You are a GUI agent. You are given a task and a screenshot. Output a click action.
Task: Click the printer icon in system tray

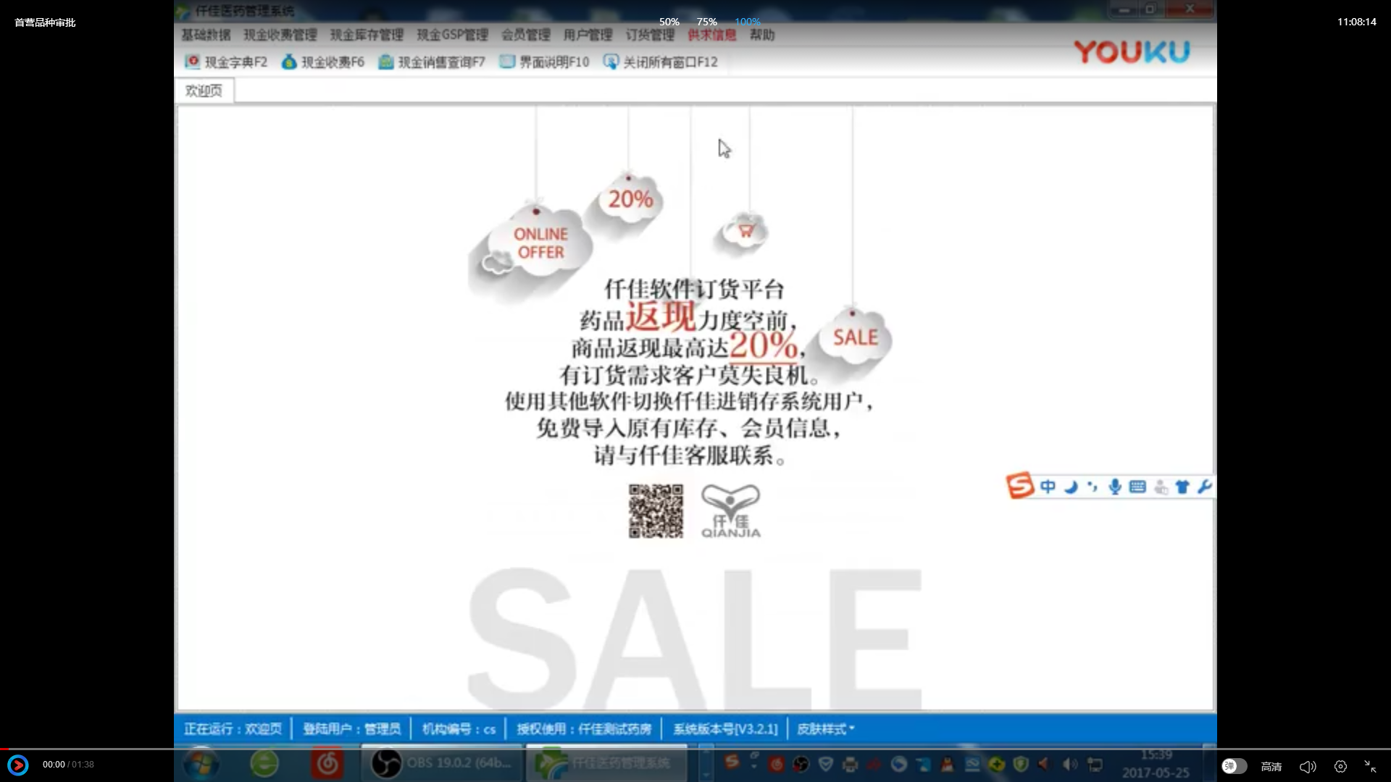(x=851, y=764)
